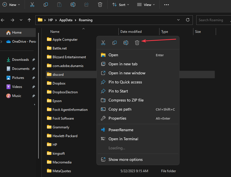Select the MetaQuotes folder
The image size is (231, 177).
[62, 171]
